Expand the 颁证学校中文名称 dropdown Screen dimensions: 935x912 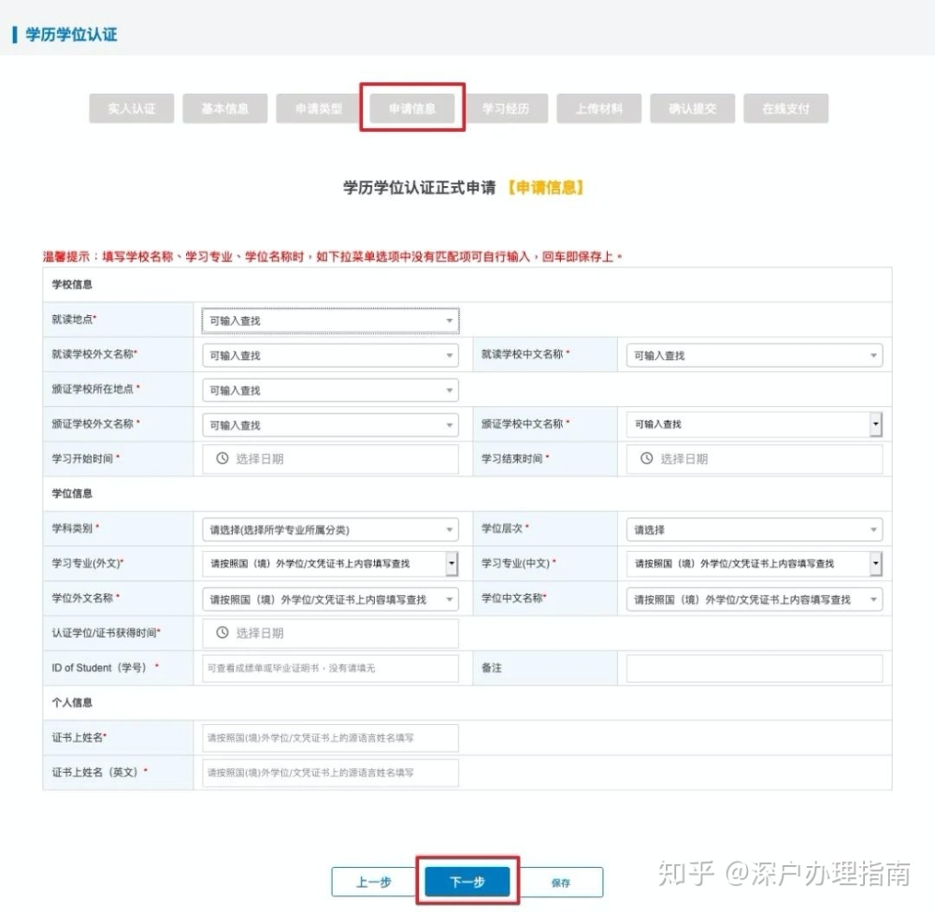(x=755, y=424)
